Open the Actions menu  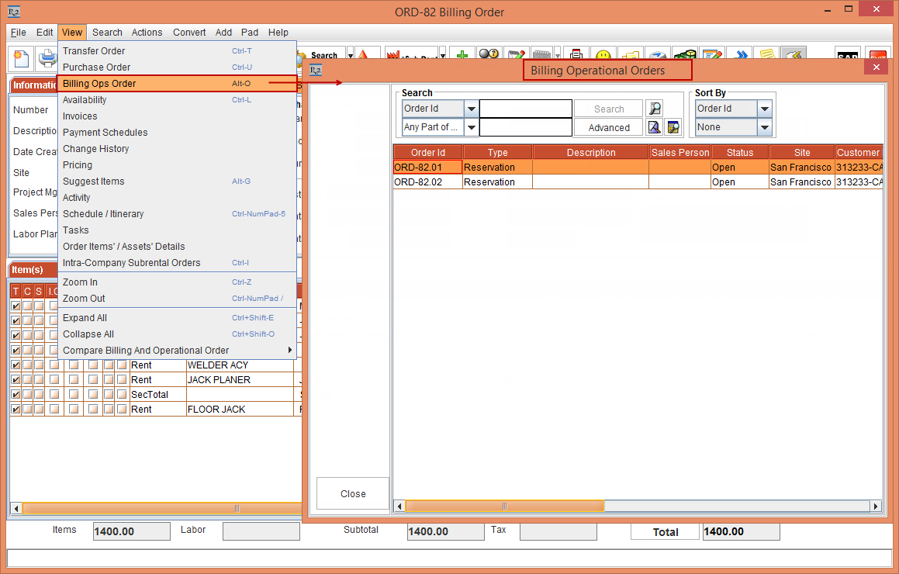[147, 33]
